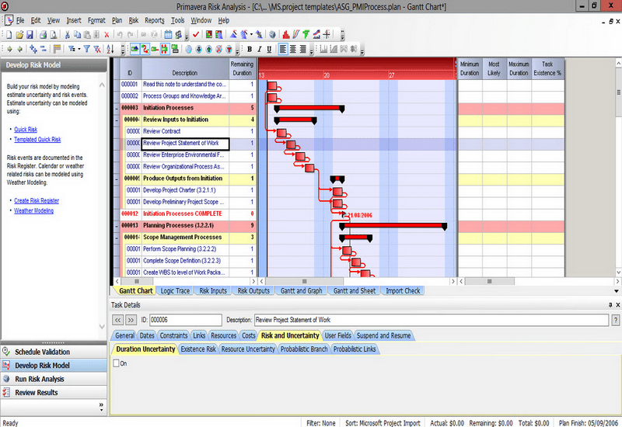This screenshot has width=622, height=427.
Task: Click the Undo arrow icon
Action: tap(120, 35)
